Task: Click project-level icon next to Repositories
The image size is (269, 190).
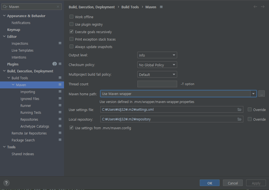Action: pos(60,119)
